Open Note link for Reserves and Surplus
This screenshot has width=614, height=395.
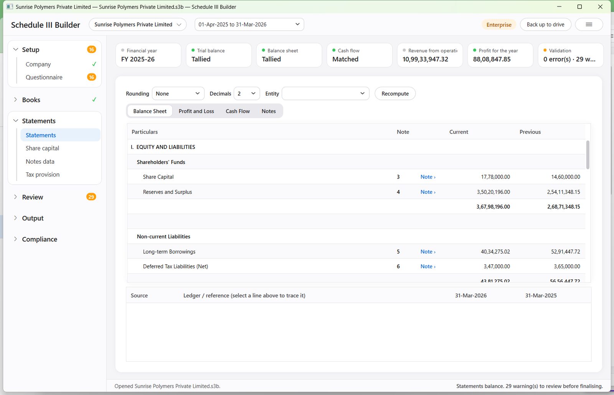click(428, 192)
